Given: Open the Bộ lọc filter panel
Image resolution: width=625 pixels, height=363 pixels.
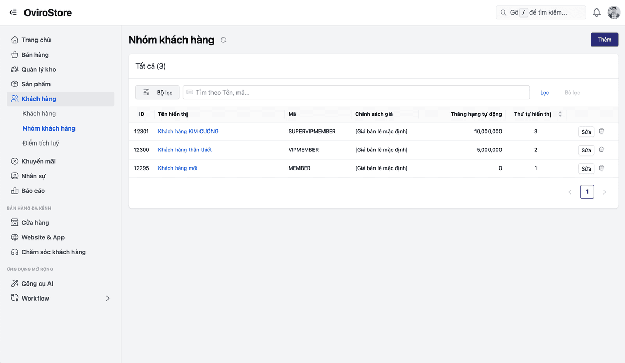Looking at the screenshot, I should 157,93.
